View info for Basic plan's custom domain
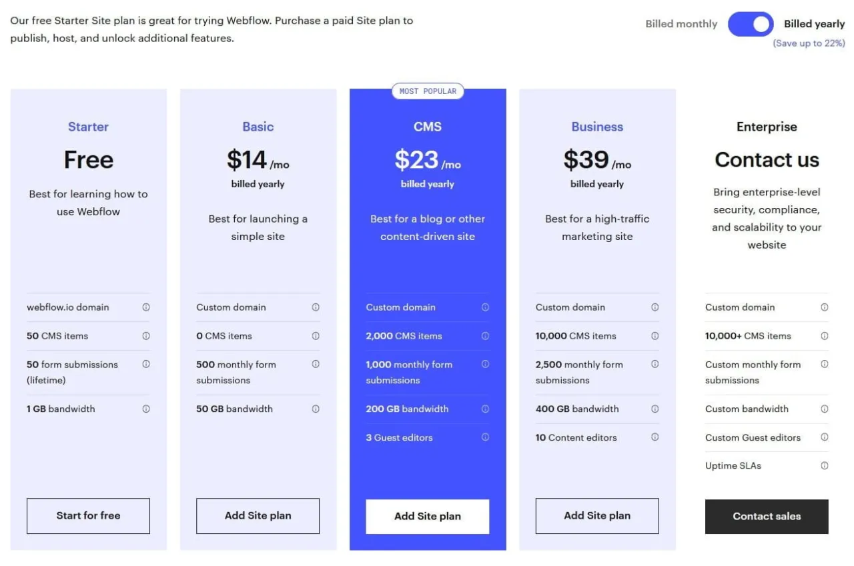This screenshot has height=566, width=854. tap(316, 307)
